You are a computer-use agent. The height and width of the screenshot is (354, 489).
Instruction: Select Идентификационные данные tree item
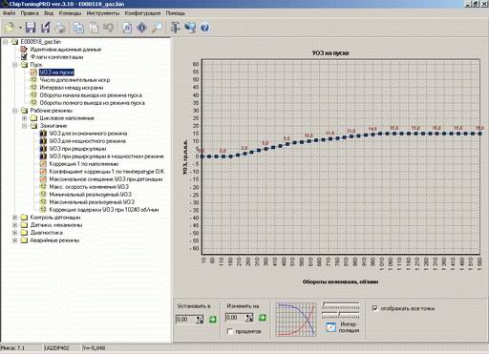[x=66, y=50]
